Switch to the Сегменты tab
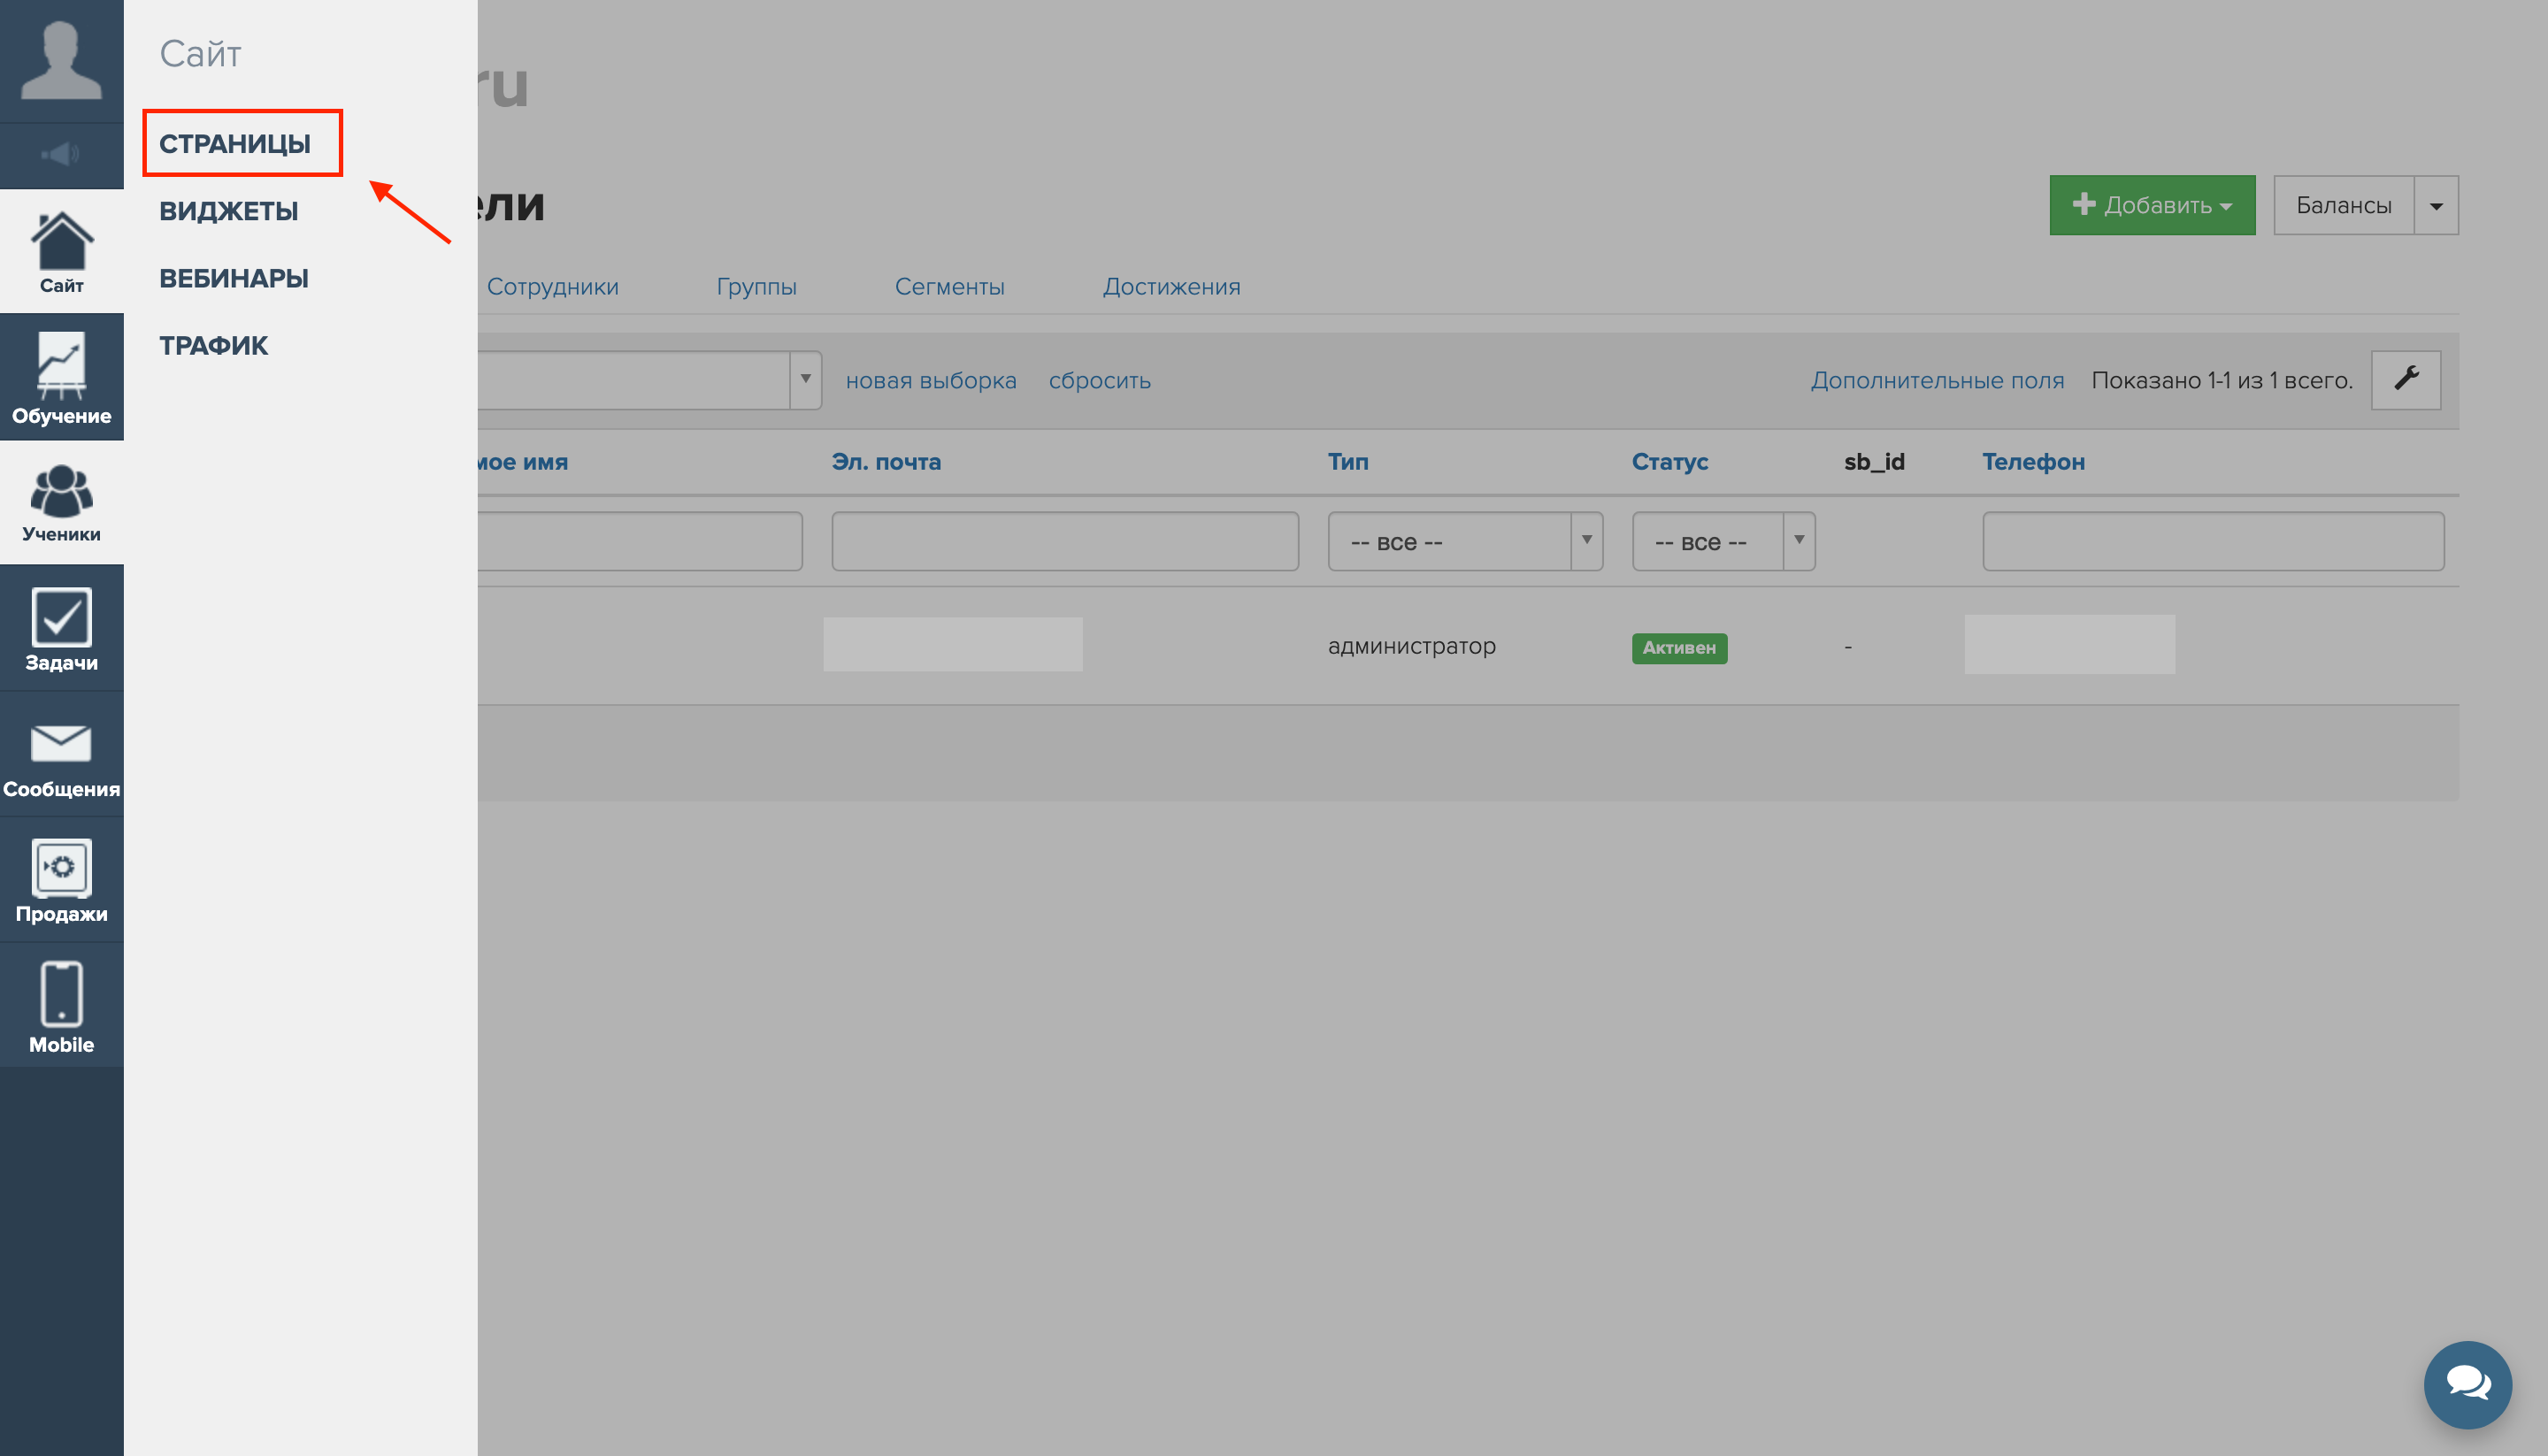The image size is (2548, 1456). click(x=949, y=287)
